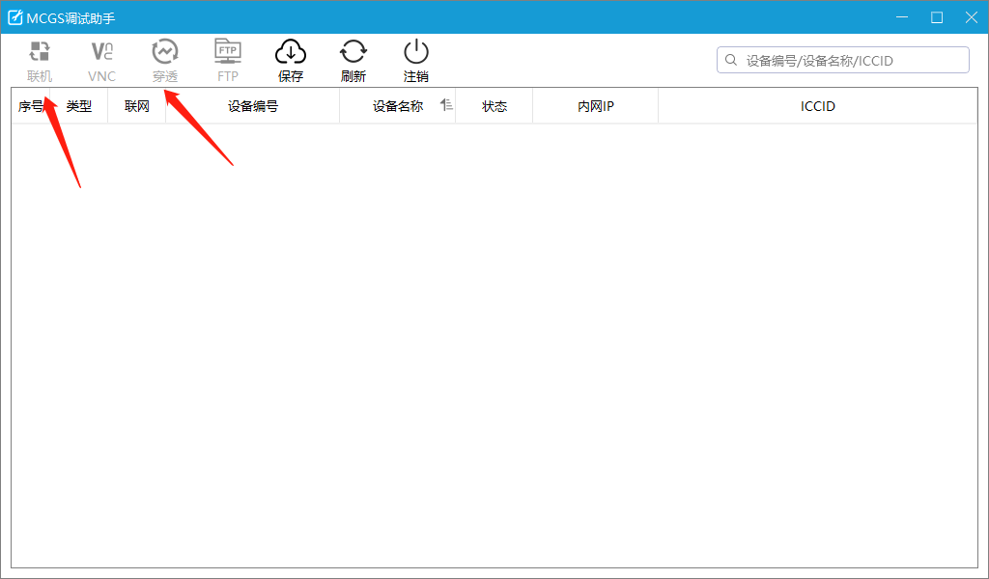Click the magnifier icon in the search box
Viewport: 989px width, 579px height.
click(731, 60)
